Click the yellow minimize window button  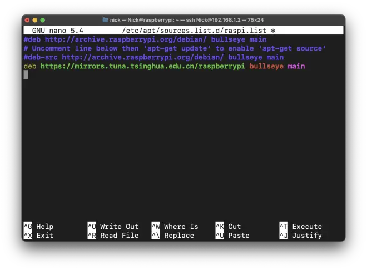(35, 20)
